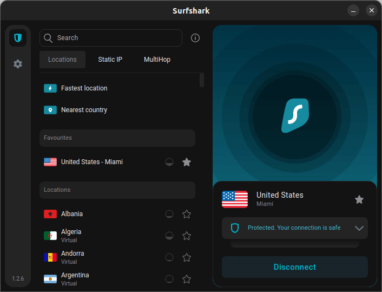Click the version number 1.2.6

click(x=18, y=278)
